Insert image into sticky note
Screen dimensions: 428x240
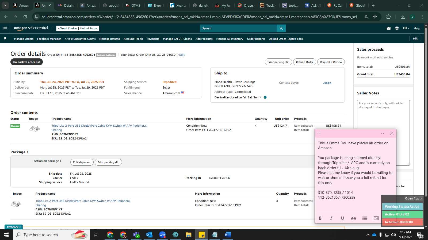tap(376, 218)
